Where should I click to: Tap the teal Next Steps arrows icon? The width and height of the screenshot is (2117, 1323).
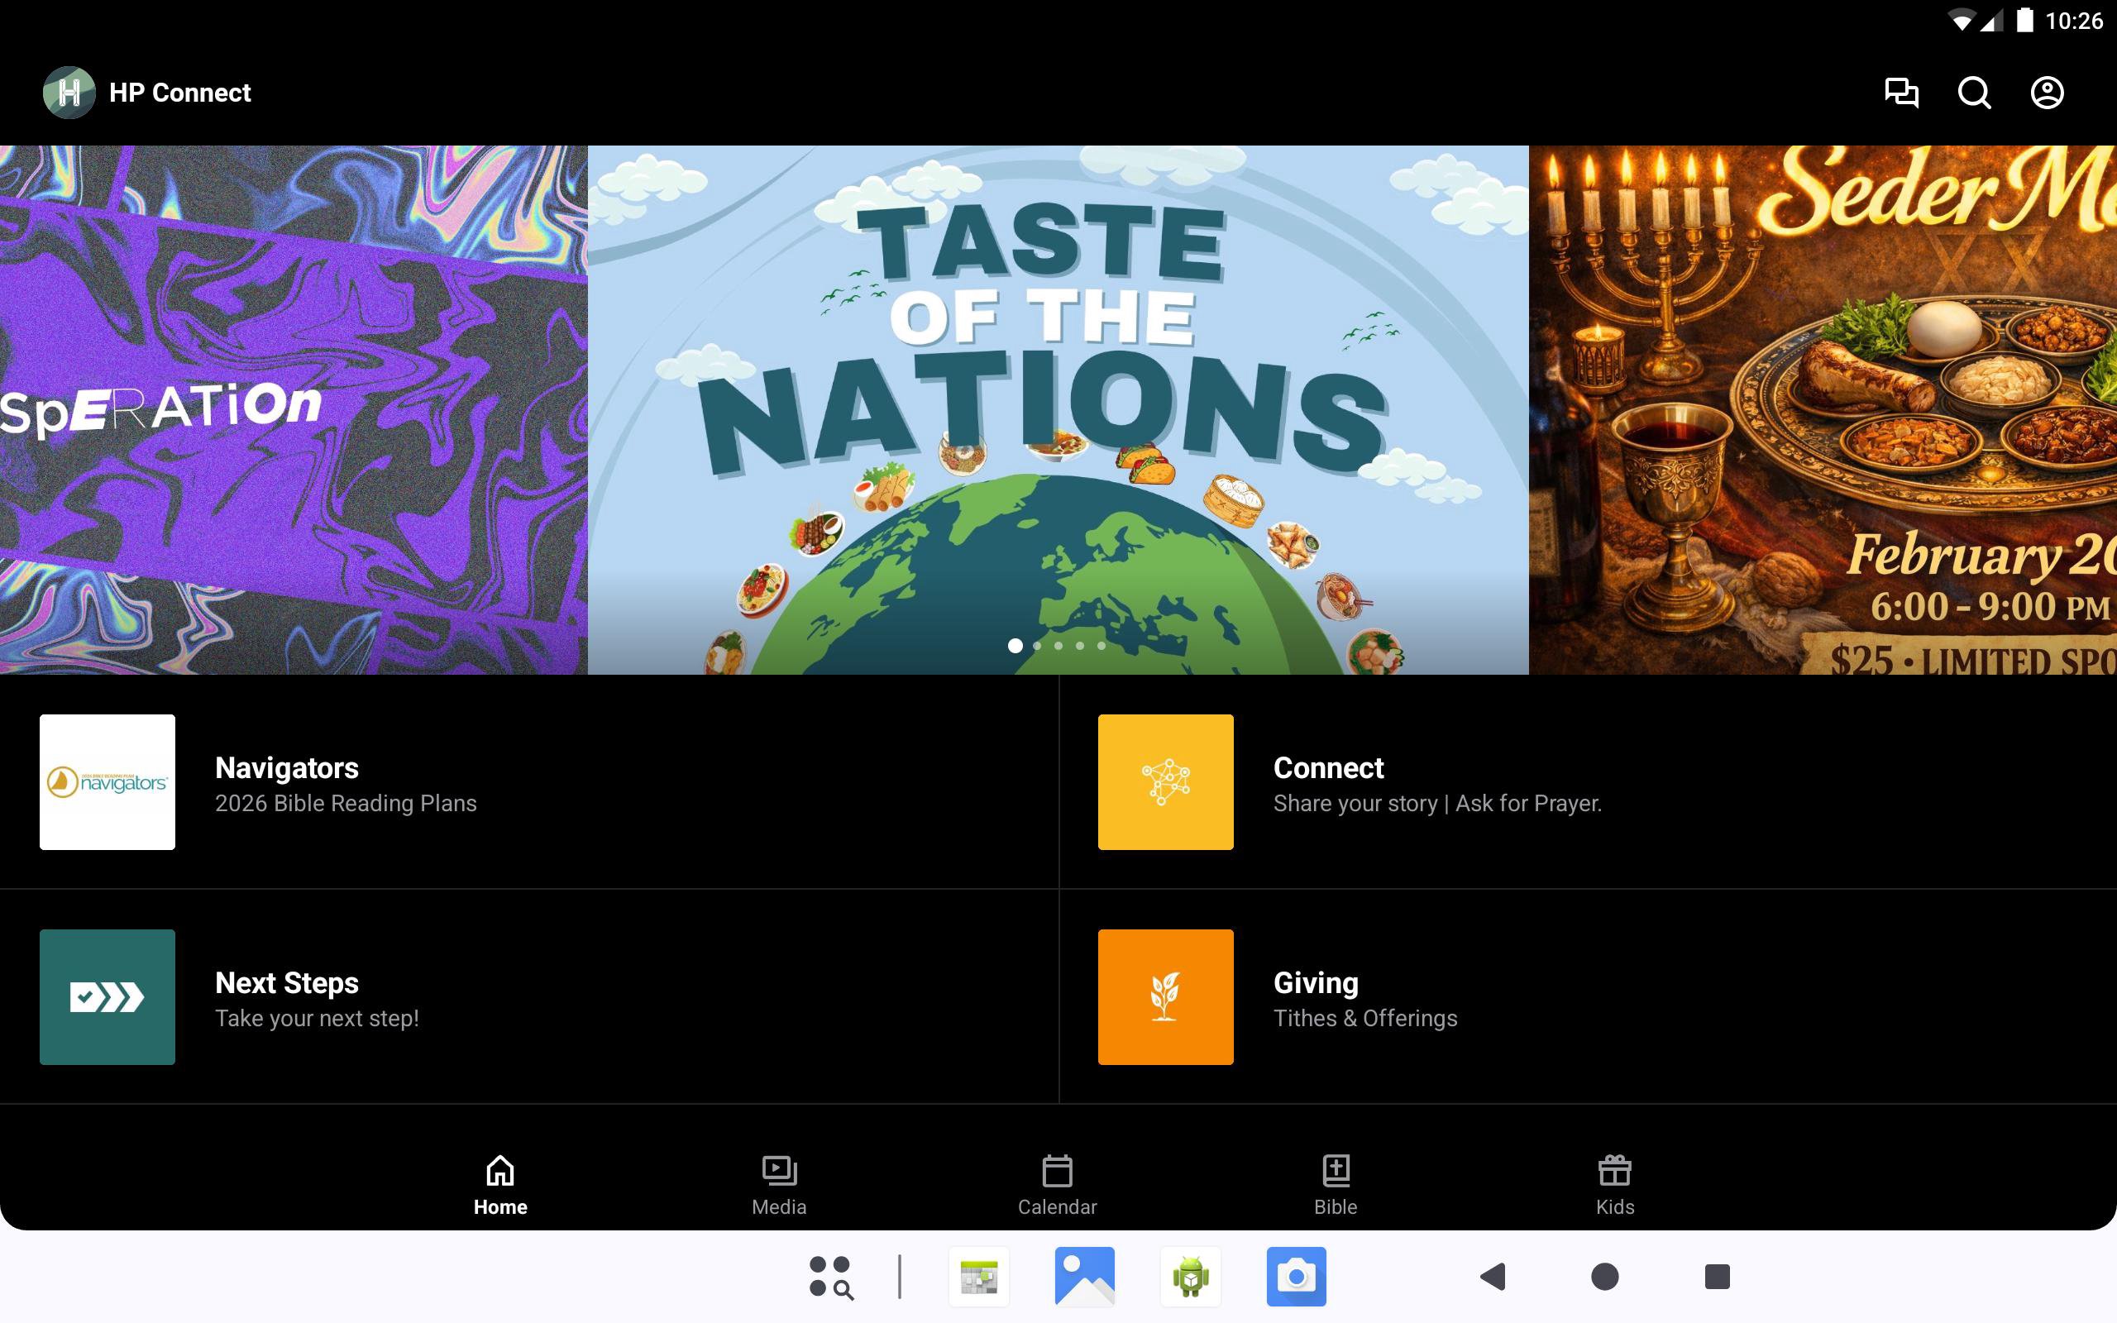[x=107, y=996]
